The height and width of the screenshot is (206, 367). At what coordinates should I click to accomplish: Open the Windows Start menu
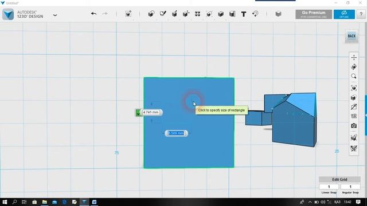point(5,202)
